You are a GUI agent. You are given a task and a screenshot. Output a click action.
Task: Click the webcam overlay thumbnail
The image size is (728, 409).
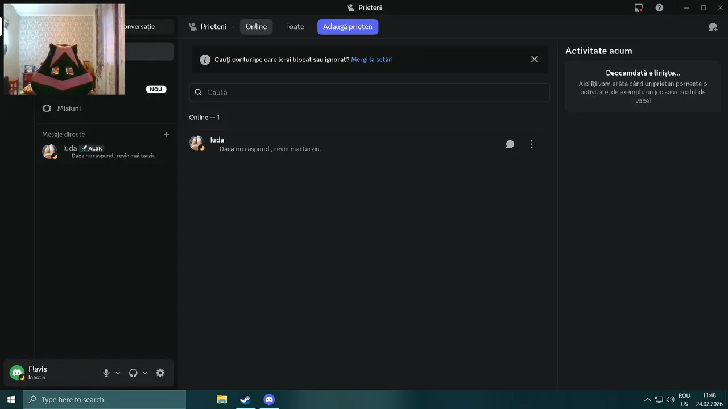tap(64, 49)
